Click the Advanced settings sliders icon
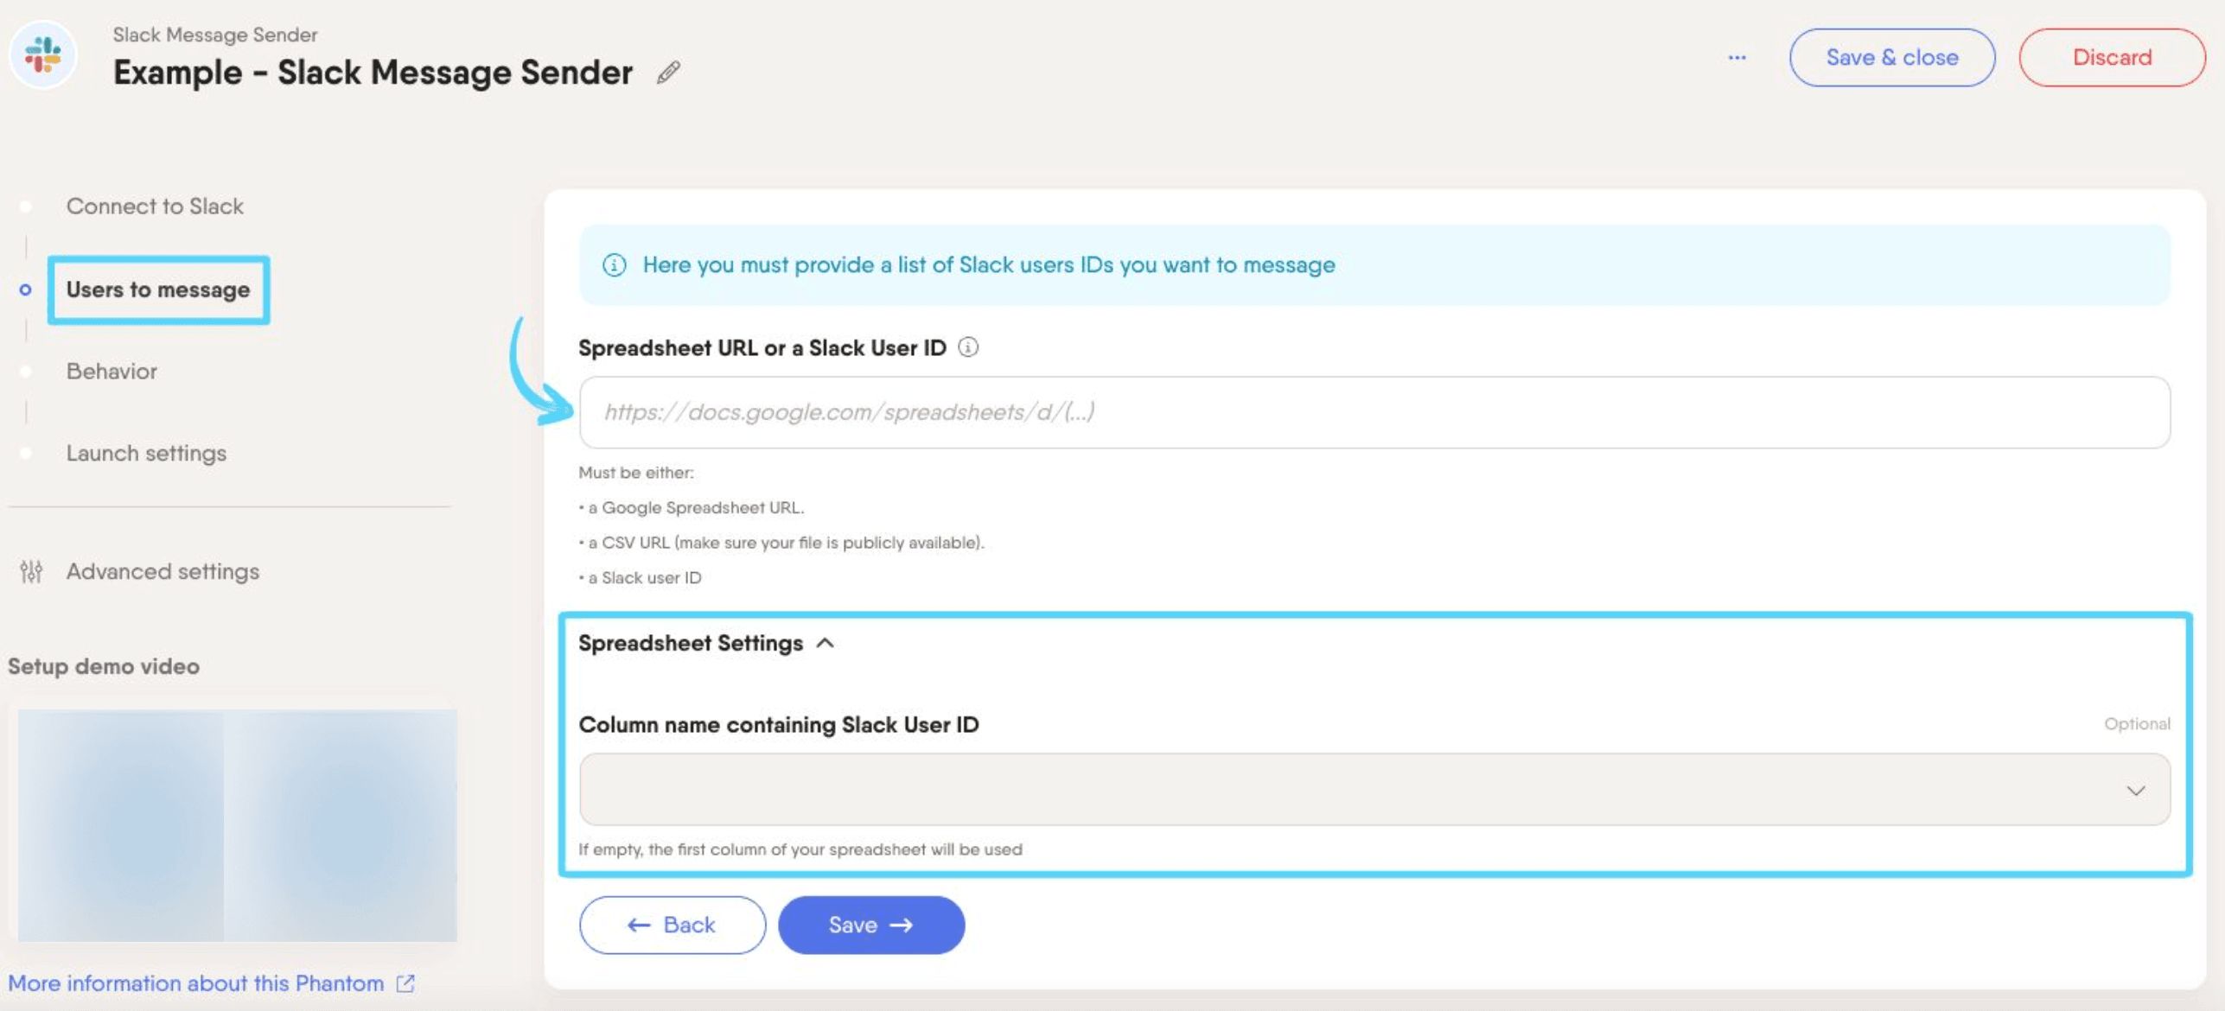2225x1011 pixels. [31, 571]
